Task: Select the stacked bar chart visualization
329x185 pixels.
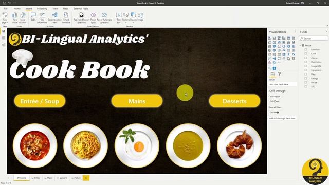Action: click(269, 38)
